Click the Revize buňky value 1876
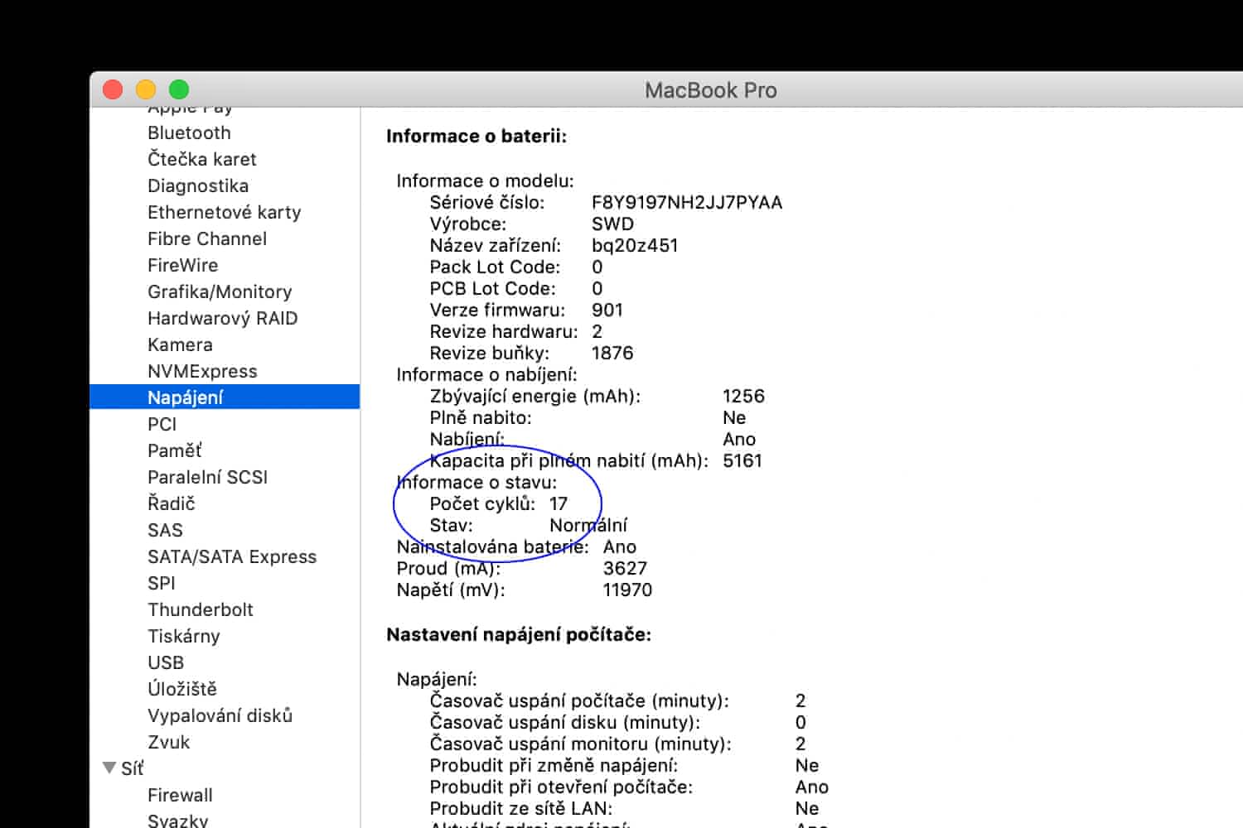 pyautogui.click(x=612, y=353)
